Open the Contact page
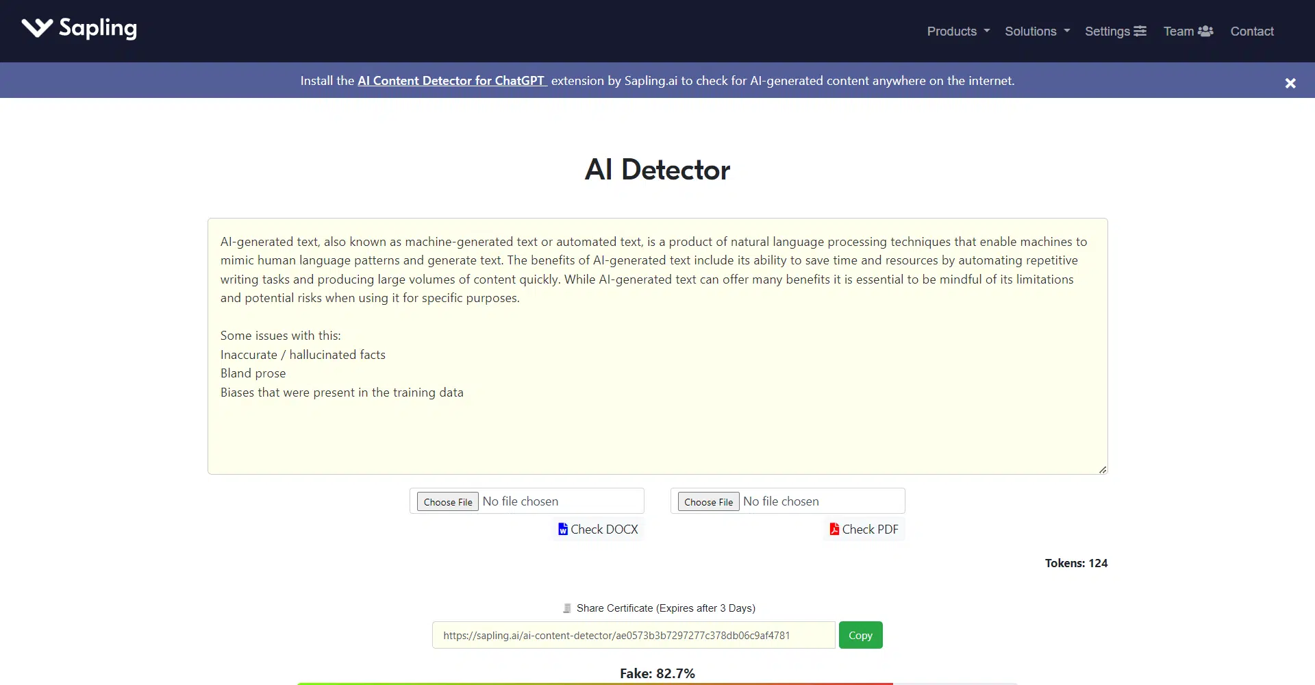 tap(1251, 32)
